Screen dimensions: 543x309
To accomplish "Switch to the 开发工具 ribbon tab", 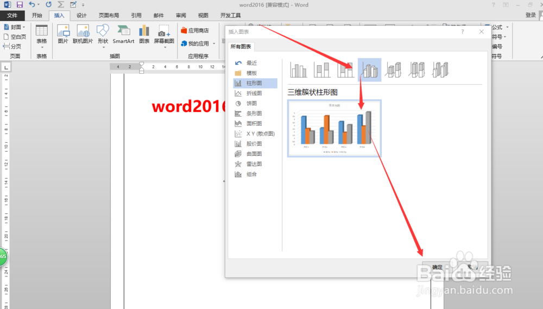I will click(230, 15).
